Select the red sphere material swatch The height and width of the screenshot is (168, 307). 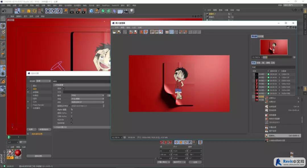tap(18, 153)
